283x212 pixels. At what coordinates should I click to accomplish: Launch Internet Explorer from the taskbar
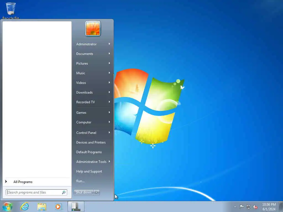point(25,206)
